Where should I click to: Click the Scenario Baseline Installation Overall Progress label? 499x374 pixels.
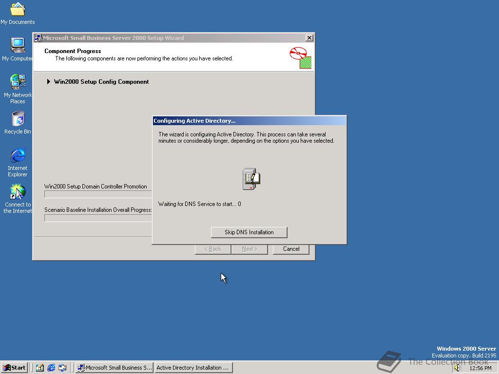point(98,210)
